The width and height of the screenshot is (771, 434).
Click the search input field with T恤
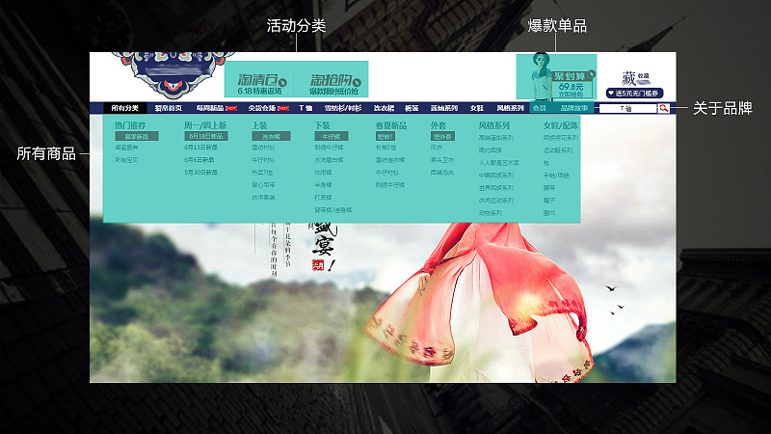[x=626, y=108]
